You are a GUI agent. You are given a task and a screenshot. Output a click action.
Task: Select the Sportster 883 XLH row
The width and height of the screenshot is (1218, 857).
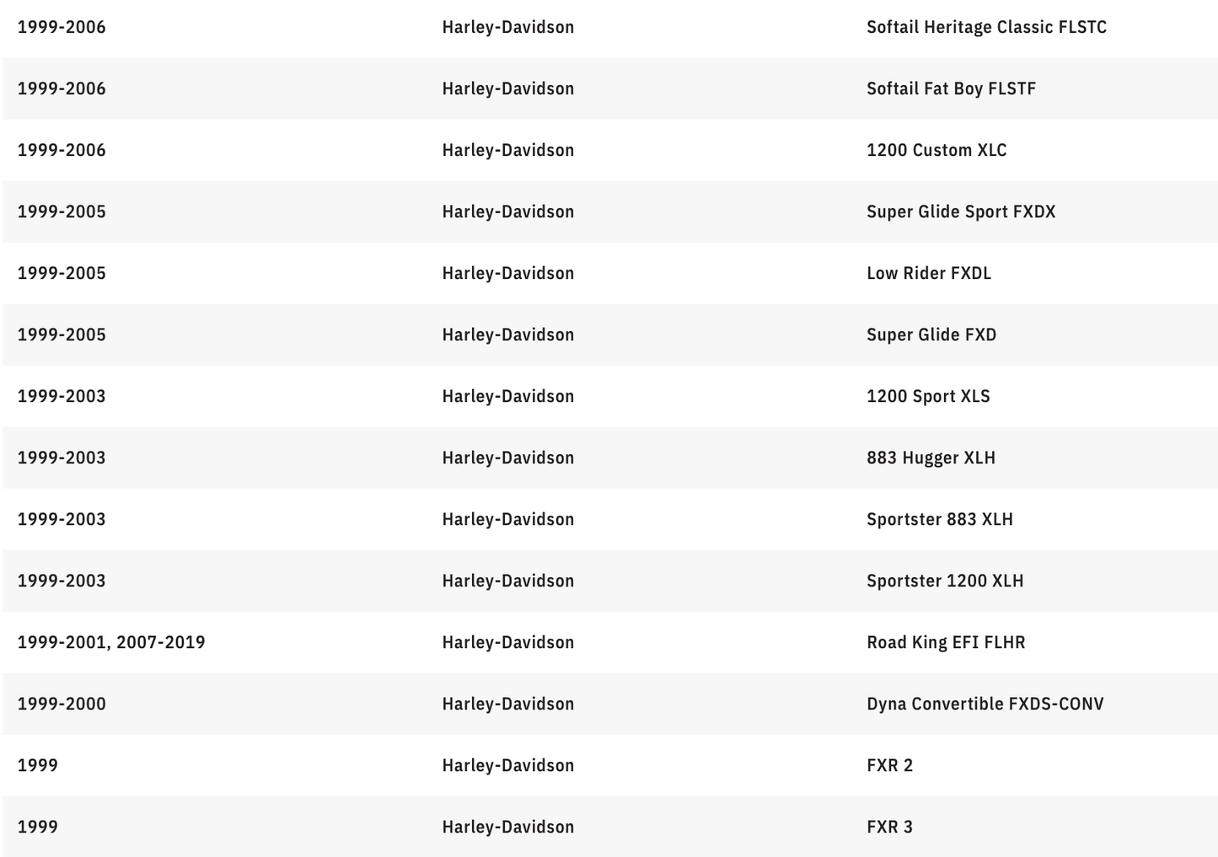[609, 519]
